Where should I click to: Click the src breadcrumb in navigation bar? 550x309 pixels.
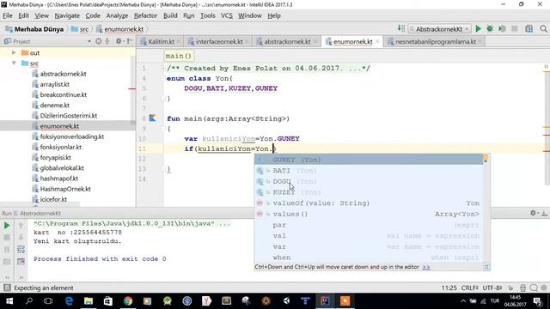(x=80, y=29)
